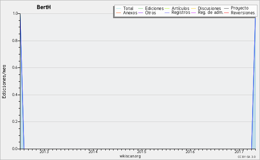Click the 2013 x-axis label
Screen dimensions: 260x160
44,151
